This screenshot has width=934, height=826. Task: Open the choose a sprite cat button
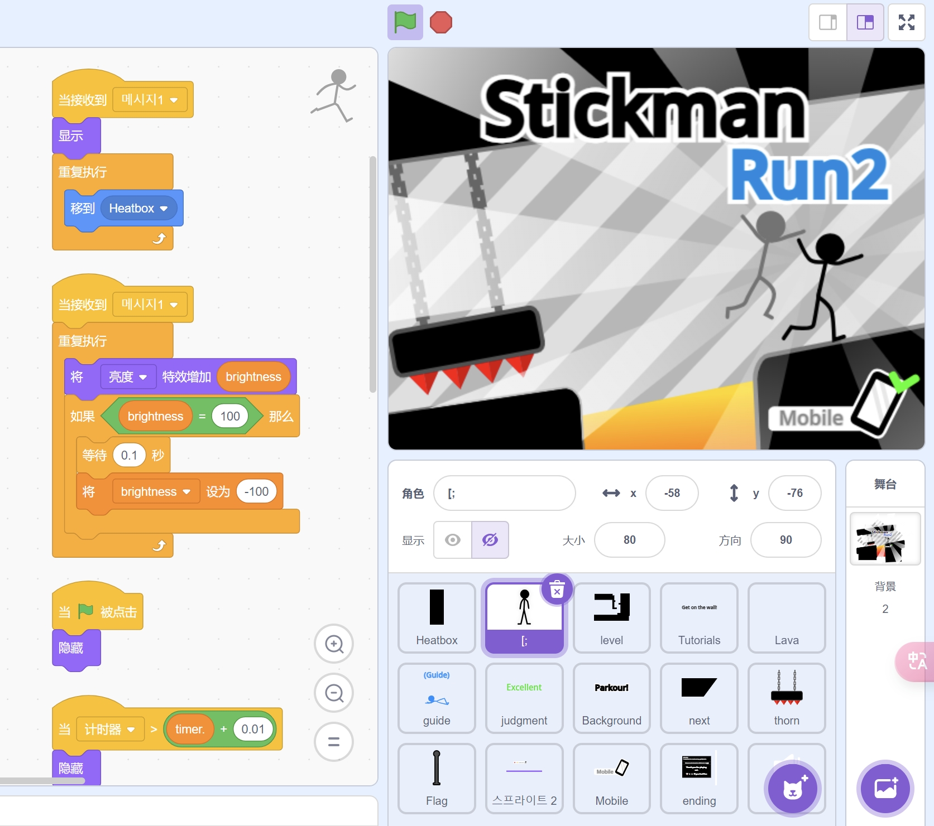pos(792,789)
